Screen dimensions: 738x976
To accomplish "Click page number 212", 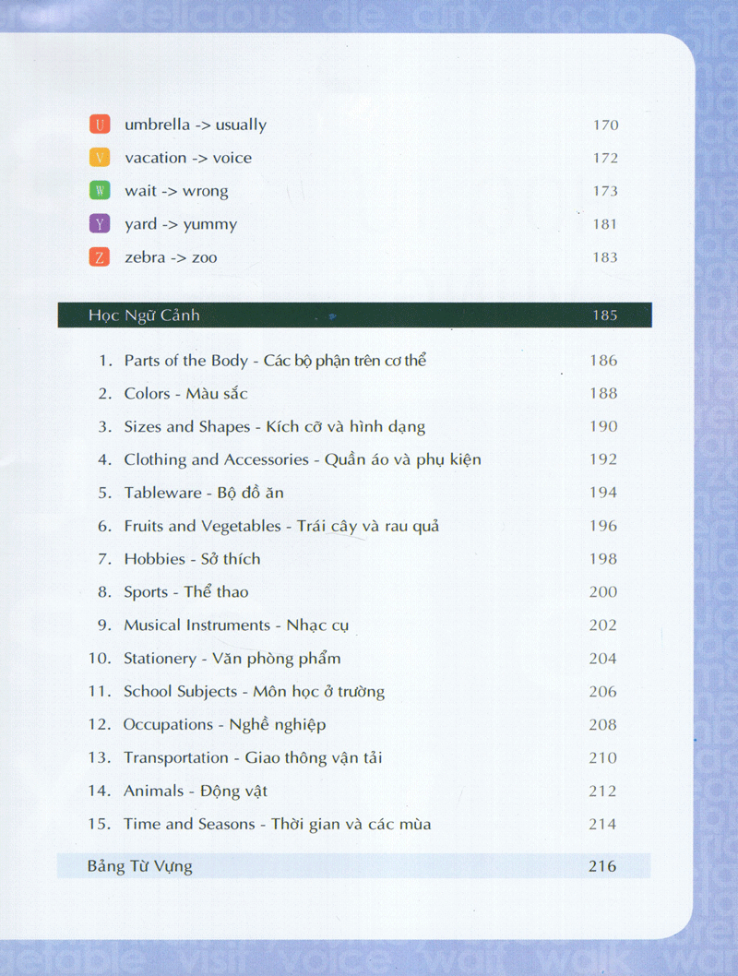I will (x=603, y=792).
